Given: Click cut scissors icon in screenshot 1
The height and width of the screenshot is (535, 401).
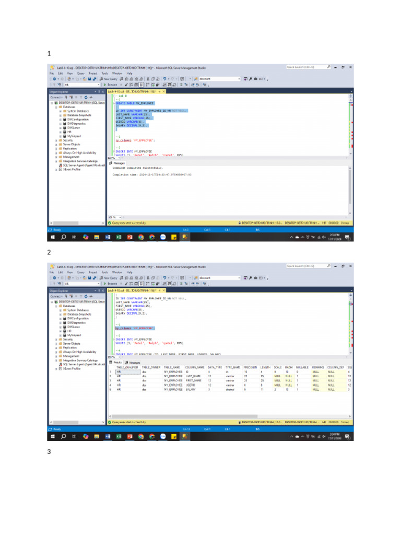Looking at the screenshot, I should pyautogui.click(x=148, y=79).
